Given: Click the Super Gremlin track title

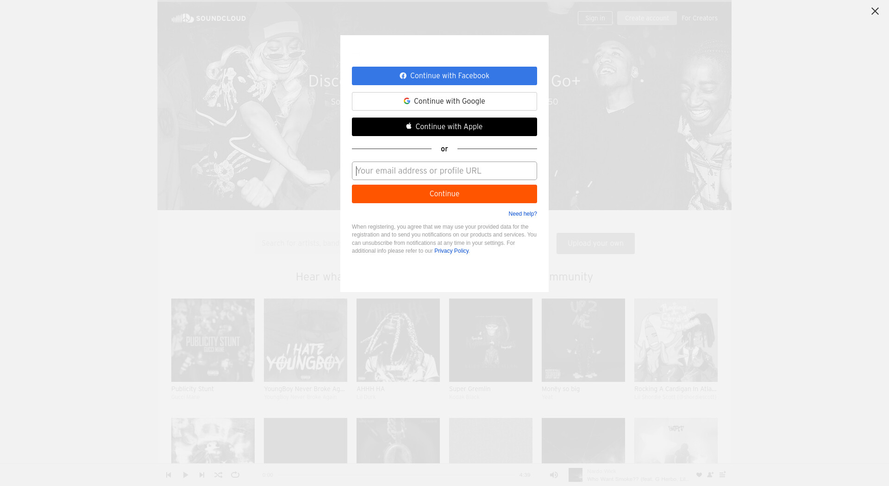Looking at the screenshot, I should (470, 389).
